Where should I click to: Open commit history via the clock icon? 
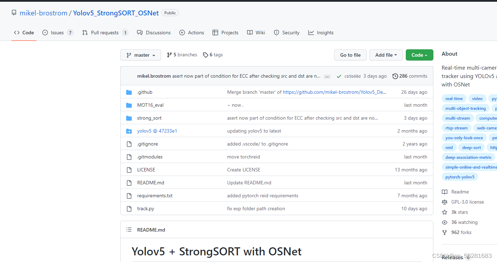pos(395,76)
